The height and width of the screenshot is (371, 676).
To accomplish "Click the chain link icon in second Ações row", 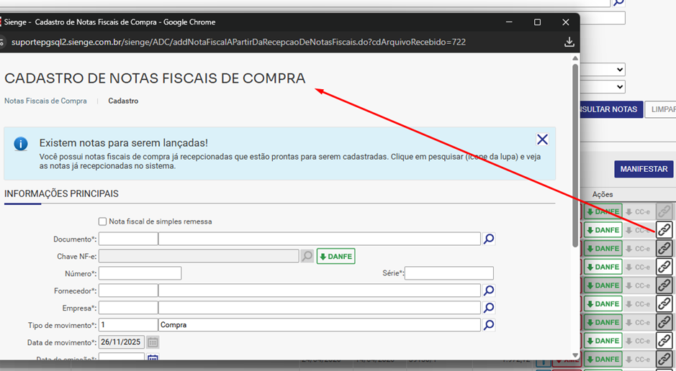I will coord(664,230).
